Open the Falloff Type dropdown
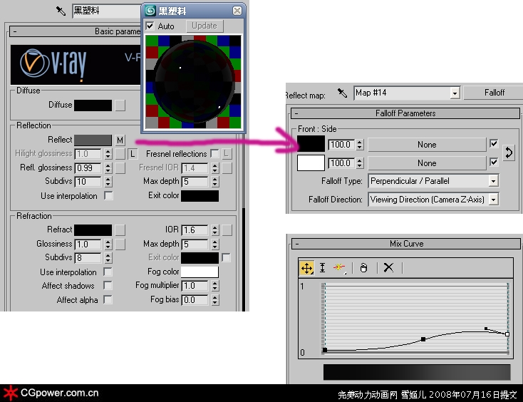 point(493,181)
